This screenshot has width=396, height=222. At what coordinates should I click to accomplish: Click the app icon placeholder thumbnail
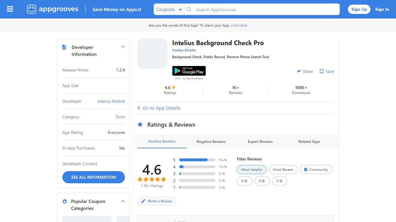pyautogui.click(x=152, y=54)
